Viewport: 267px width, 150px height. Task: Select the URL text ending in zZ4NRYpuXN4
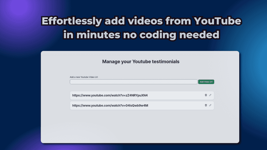110,95
